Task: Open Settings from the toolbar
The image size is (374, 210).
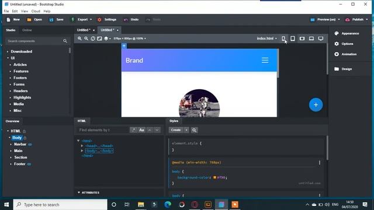Action: tap(106, 19)
